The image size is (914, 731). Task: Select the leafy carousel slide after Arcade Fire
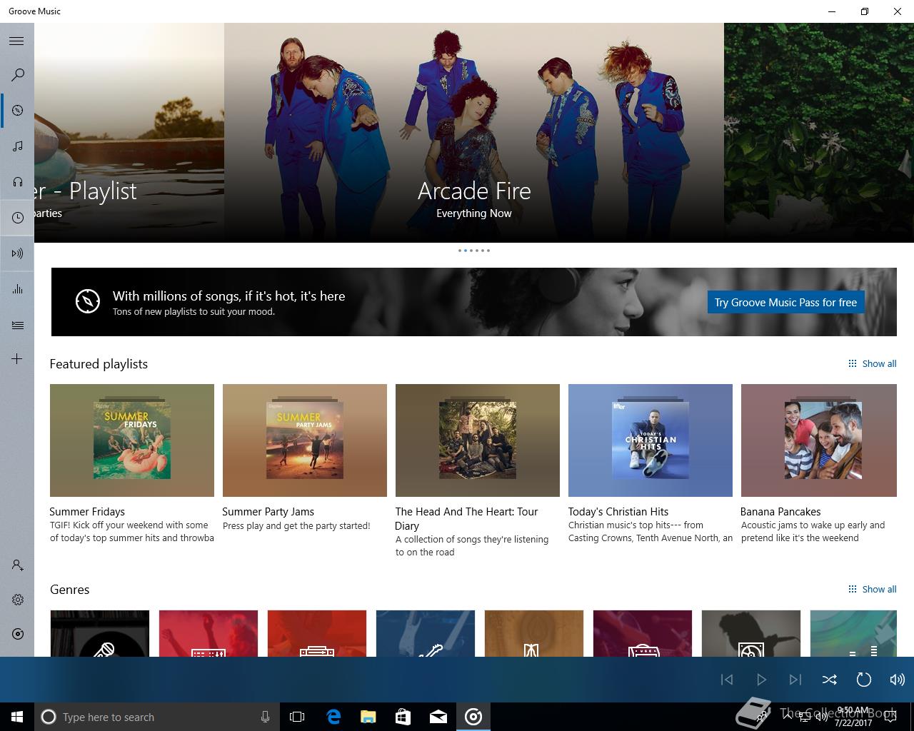(x=819, y=133)
